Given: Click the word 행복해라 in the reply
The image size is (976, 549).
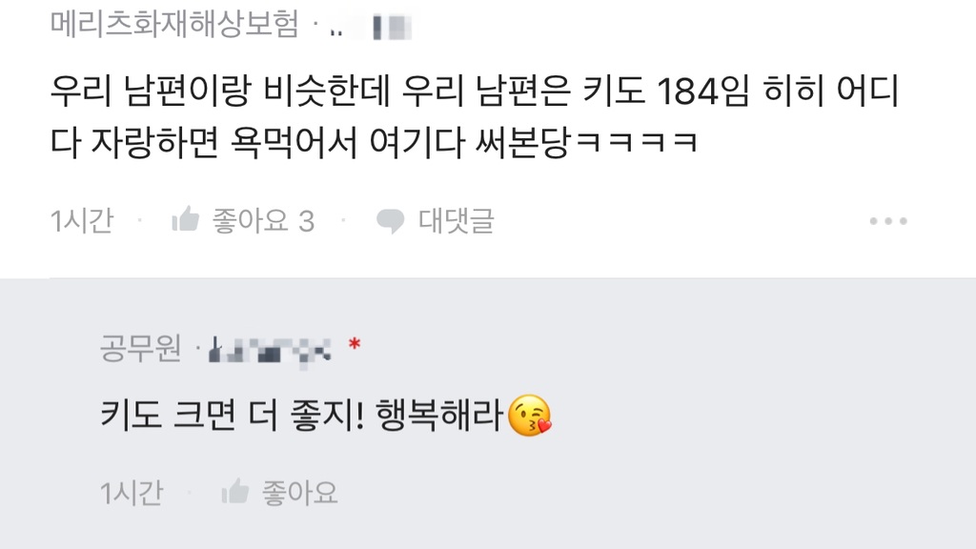Looking at the screenshot, I should [439, 416].
